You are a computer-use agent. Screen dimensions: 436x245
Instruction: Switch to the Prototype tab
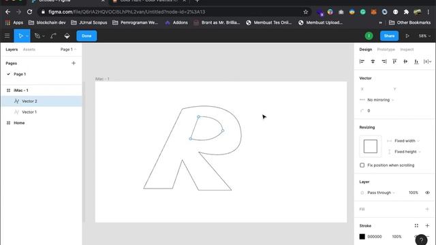coord(386,50)
